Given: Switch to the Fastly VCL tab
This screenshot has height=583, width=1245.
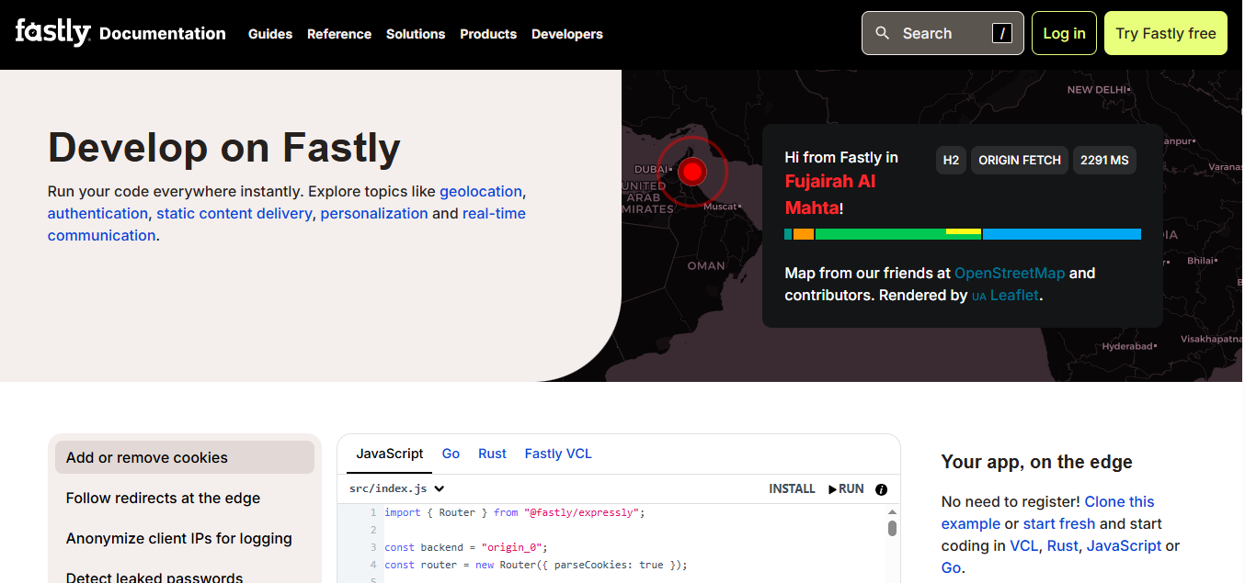Looking at the screenshot, I should coord(558,454).
